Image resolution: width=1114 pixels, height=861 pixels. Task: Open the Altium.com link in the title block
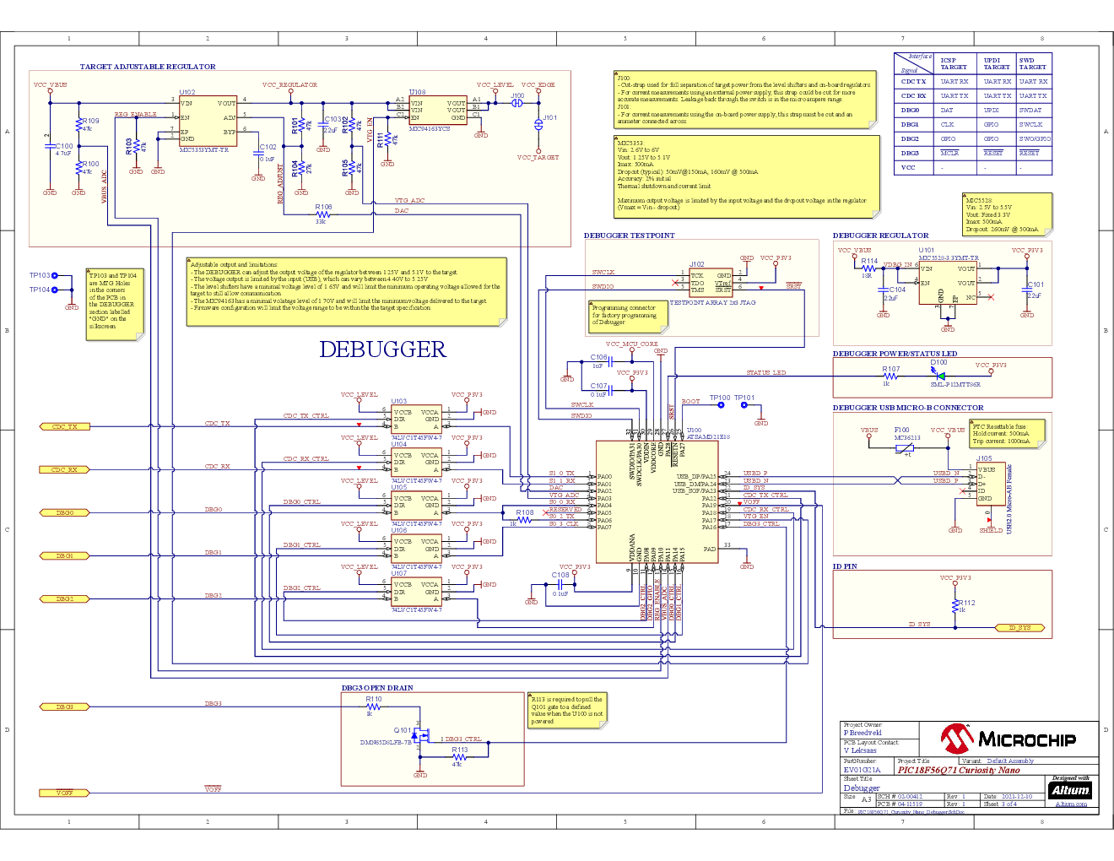click(1073, 804)
